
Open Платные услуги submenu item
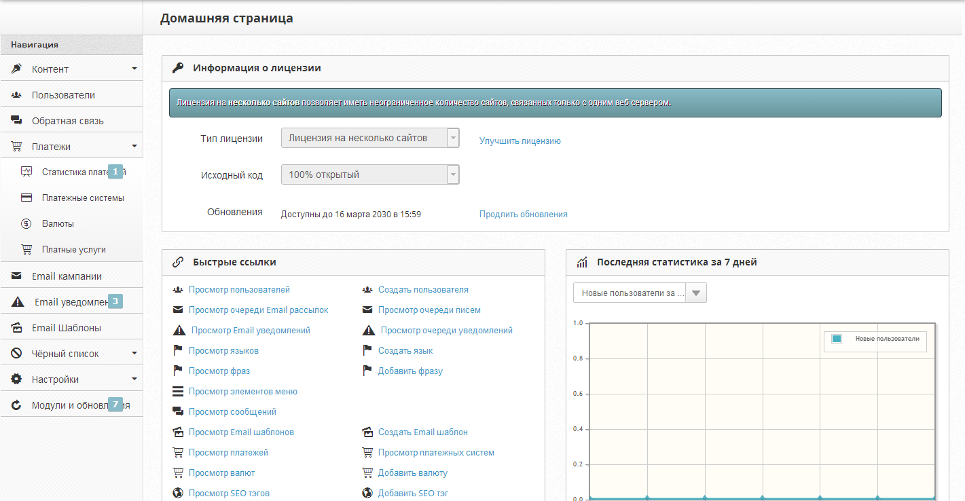[73, 250]
